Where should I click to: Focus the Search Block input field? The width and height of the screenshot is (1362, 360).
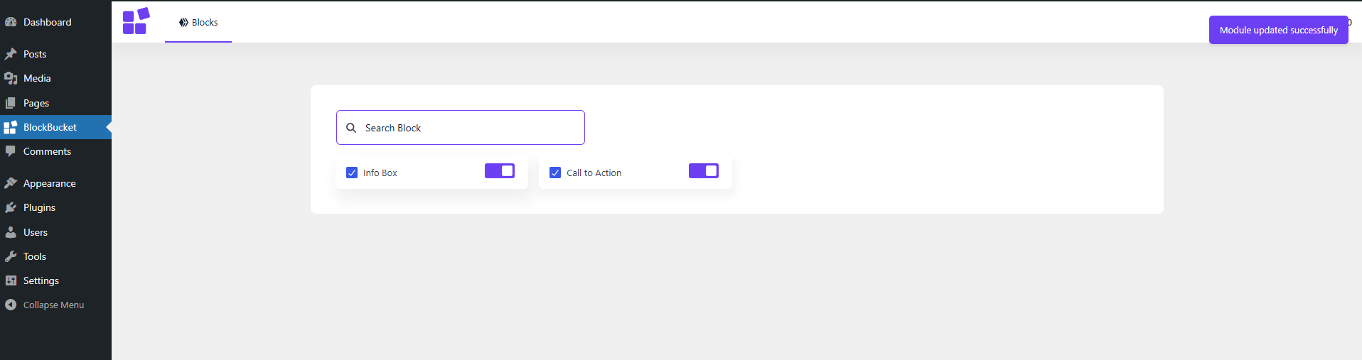[461, 128]
